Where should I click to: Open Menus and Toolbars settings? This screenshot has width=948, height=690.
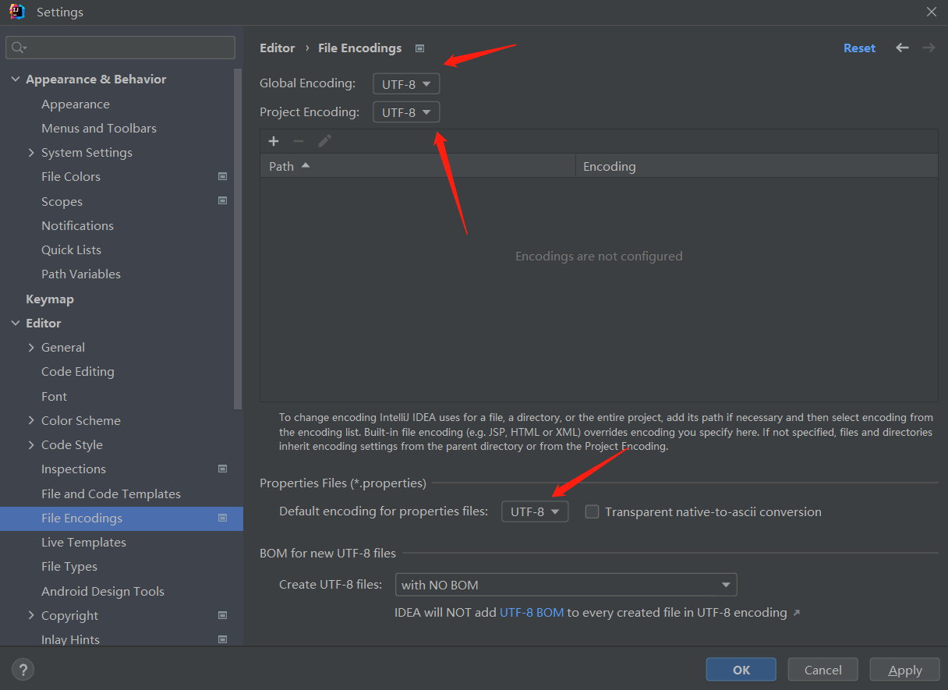pos(99,128)
